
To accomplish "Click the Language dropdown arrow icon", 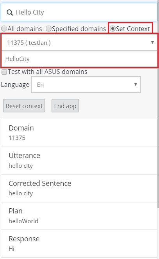I will coord(136,84).
